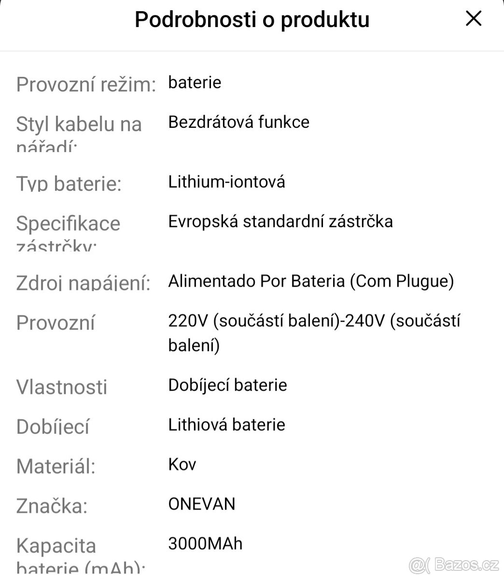Click the Lithiová baterie value
The image size is (504, 579).
(226, 425)
